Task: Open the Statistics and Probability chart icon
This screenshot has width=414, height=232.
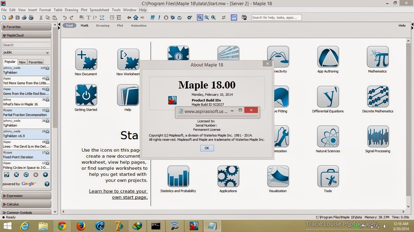Action: [x=178, y=176]
